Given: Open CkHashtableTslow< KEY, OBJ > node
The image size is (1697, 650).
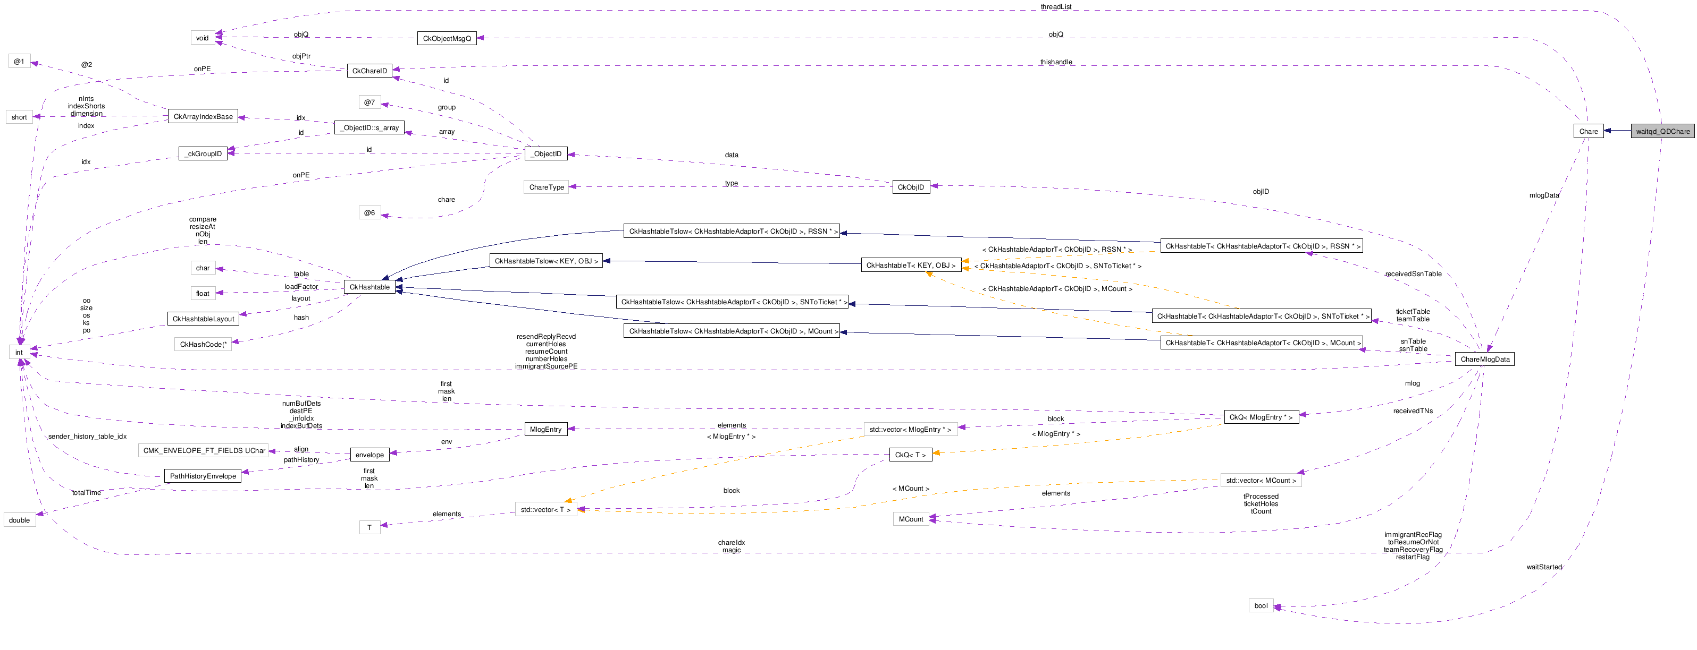Looking at the screenshot, I should coord(545,261).
